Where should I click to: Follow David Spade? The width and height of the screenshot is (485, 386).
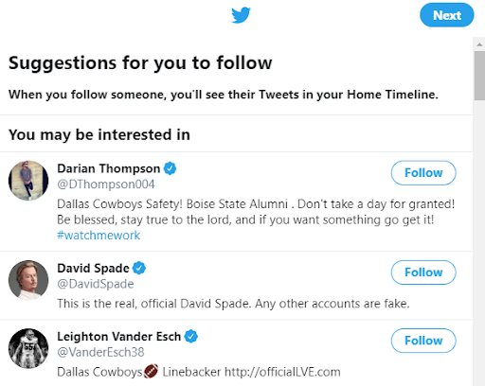coord(423,272)
